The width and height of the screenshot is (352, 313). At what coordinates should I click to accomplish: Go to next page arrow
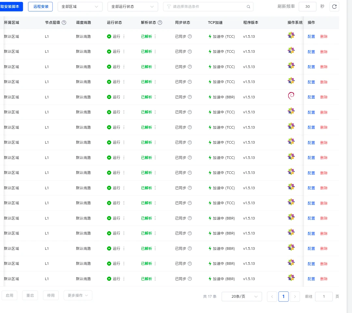point(295,296)
